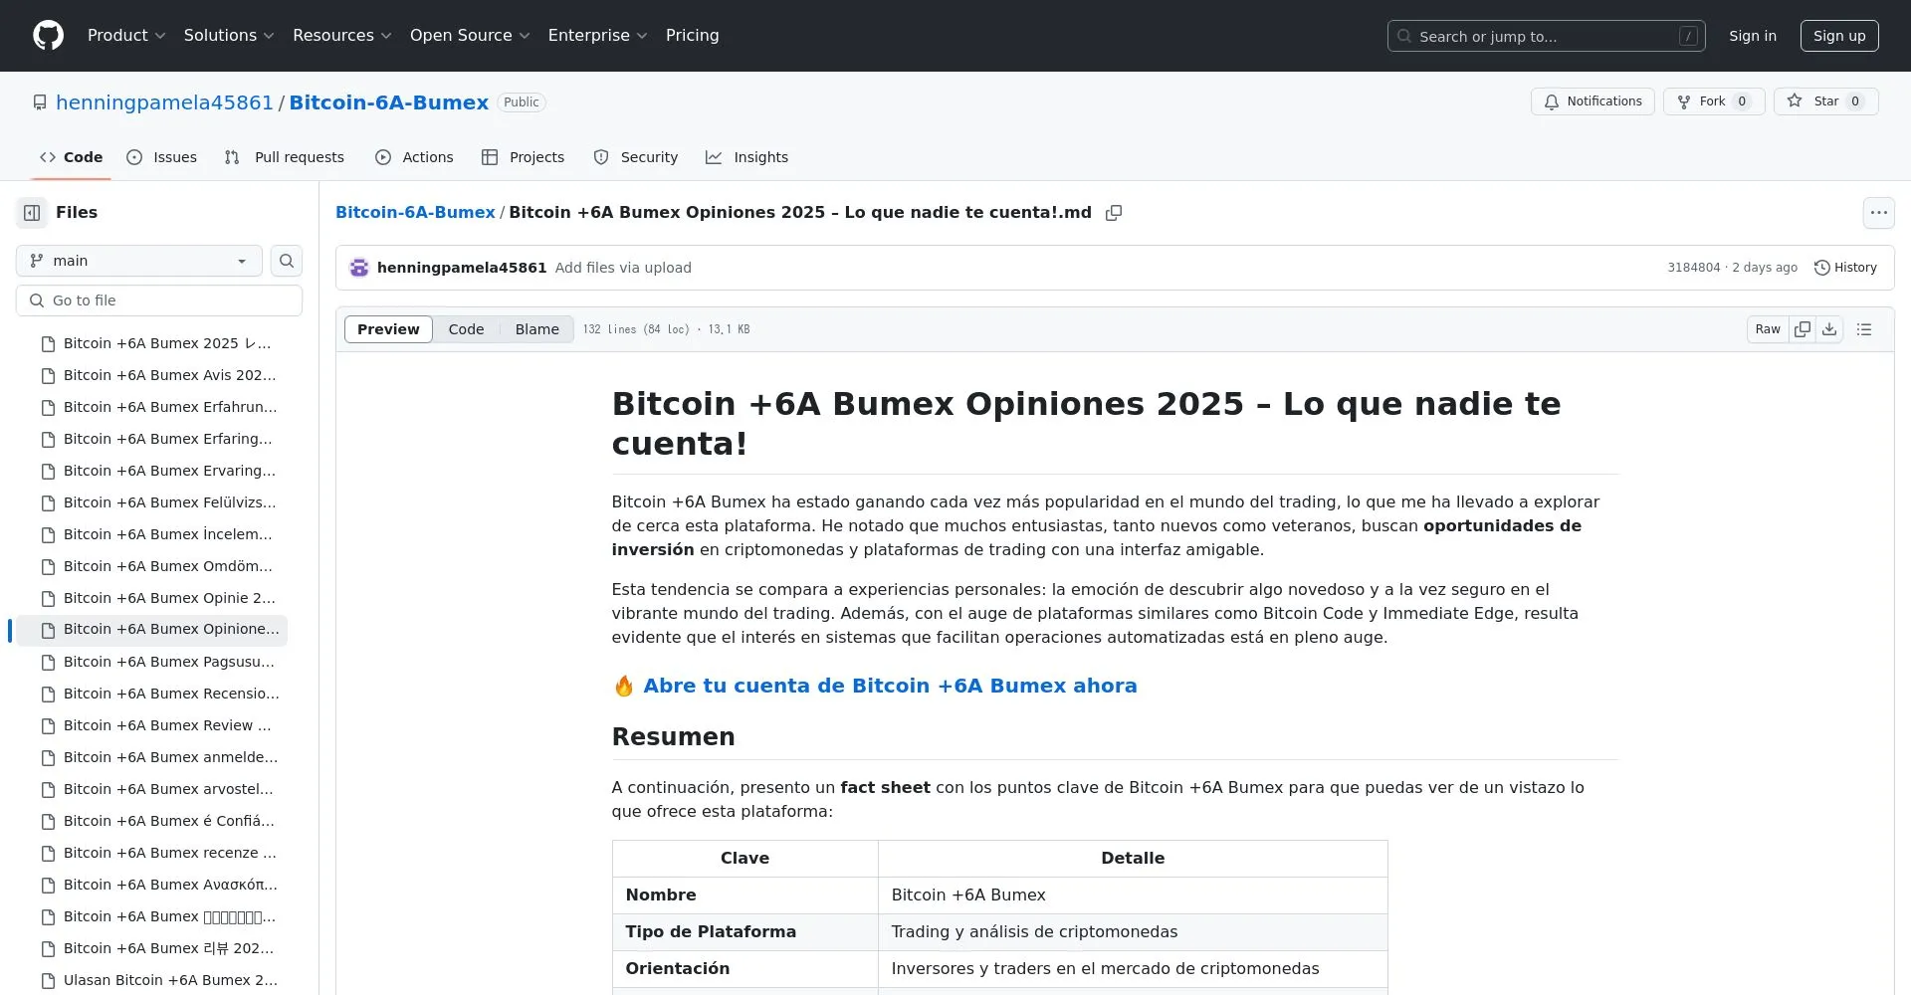
Task: Click the Raw button
Action: (1768, 329)
